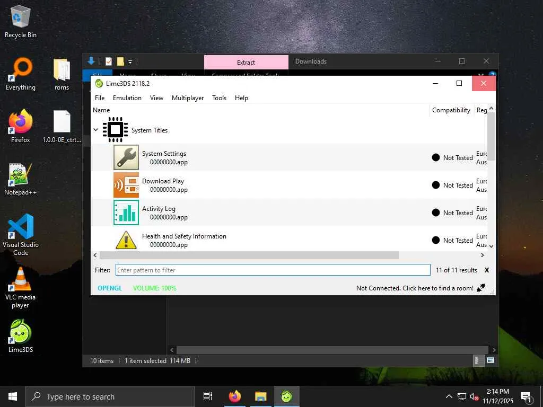Click Not Connected find a room link
This screenshot has height=407, width=543.
point(415,288)
